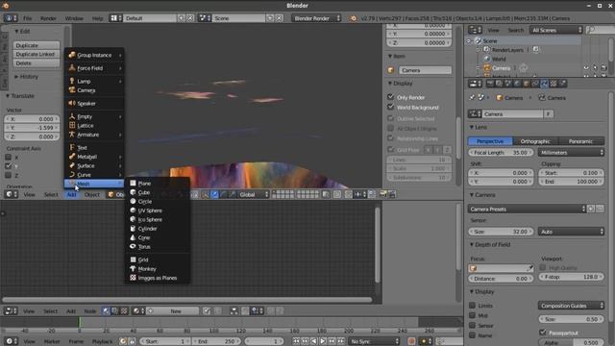Select Orthographic lens type
615x346 pixels.
tap(535, 141)
